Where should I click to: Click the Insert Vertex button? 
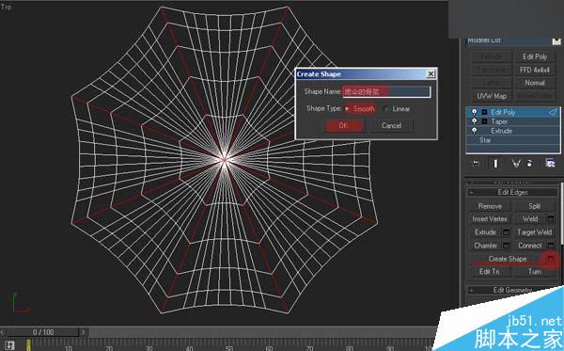tap(490, 219)
